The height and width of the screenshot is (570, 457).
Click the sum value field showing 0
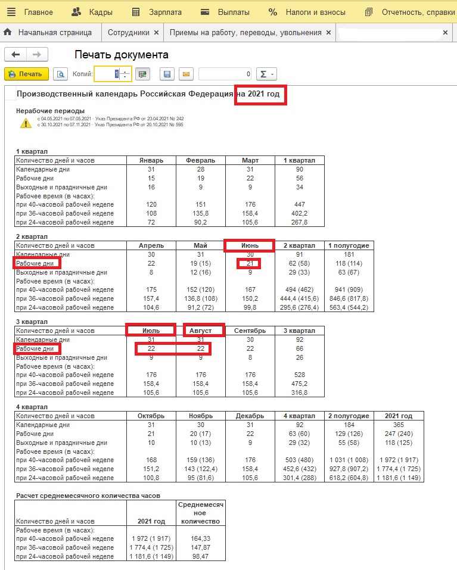(x=225, y=74)
